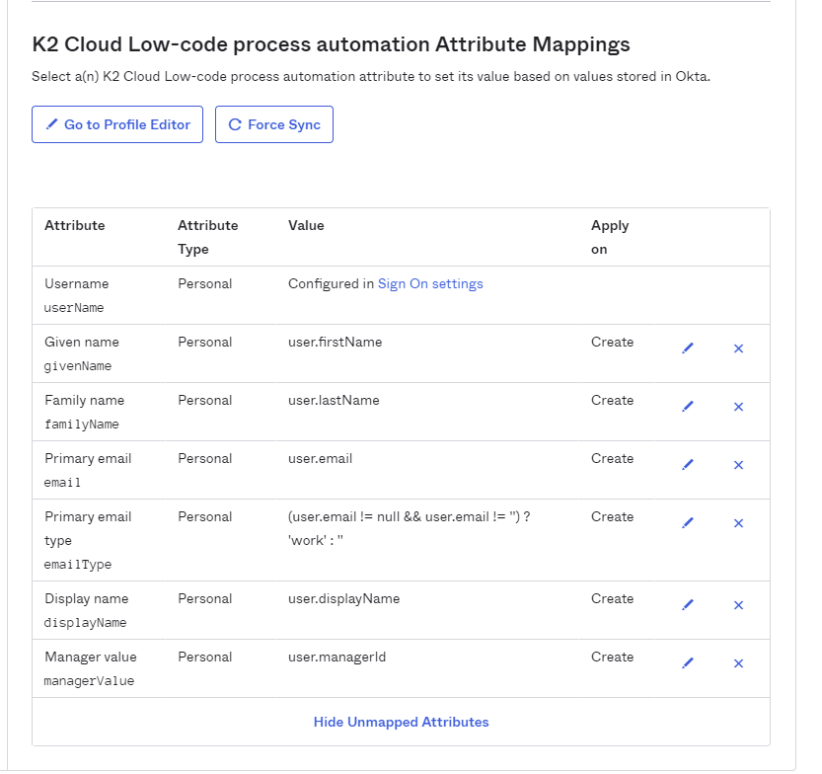Remove the Family name mapping
This screenshot has width=822, height=774.
click(738, 407)
